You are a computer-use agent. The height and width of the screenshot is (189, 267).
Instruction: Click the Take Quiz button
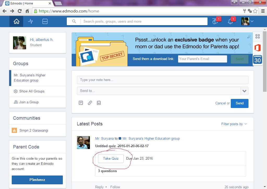click(111, 158)
